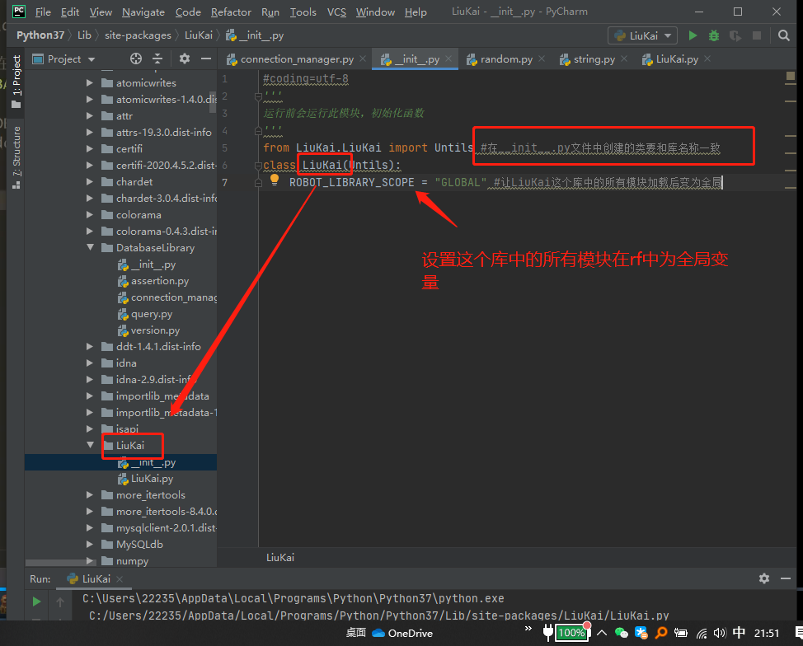803x646 pixels.
Task: Toggle the Structure side tool button
Action: tap(16, 157)
